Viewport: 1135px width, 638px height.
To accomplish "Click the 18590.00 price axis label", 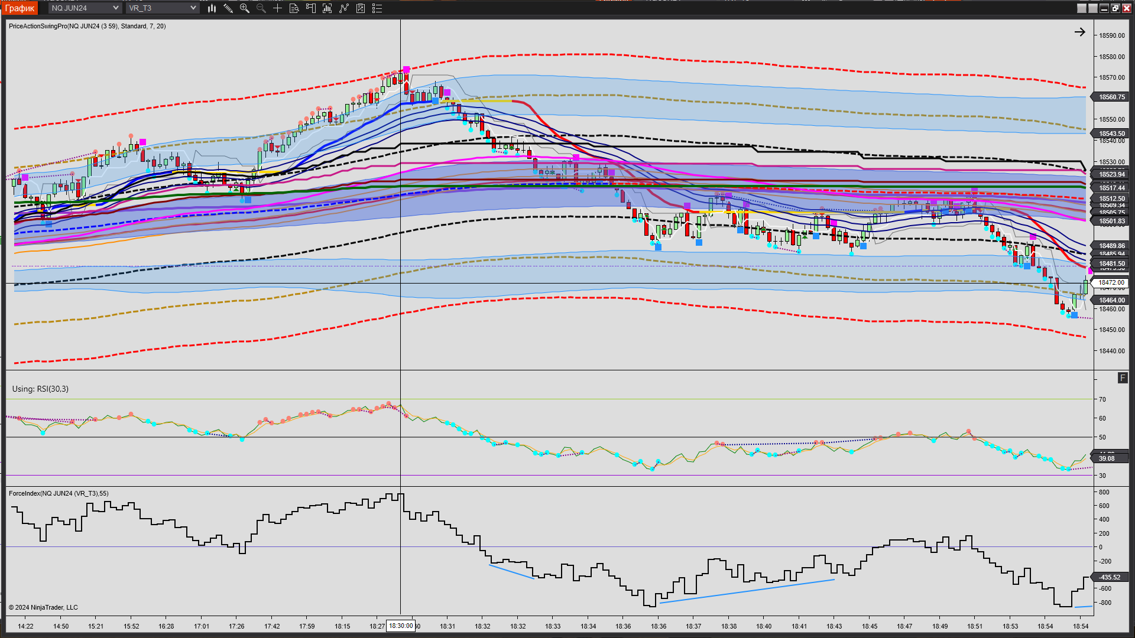I will point(1111,35).
